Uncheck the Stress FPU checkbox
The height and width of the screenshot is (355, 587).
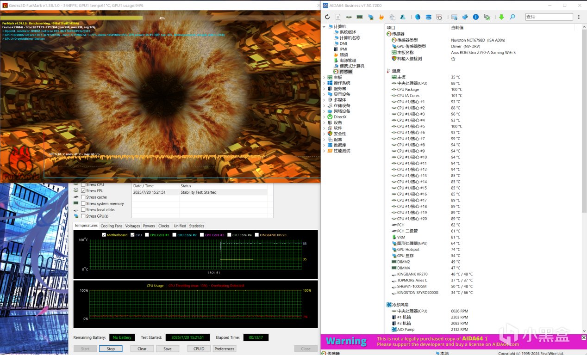pos(83,191)
